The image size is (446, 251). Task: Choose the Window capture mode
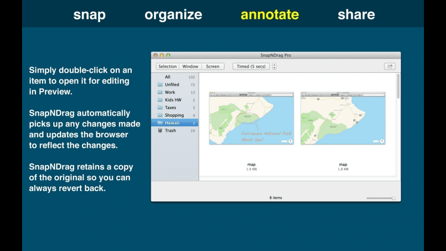click(x=190, y=66)
